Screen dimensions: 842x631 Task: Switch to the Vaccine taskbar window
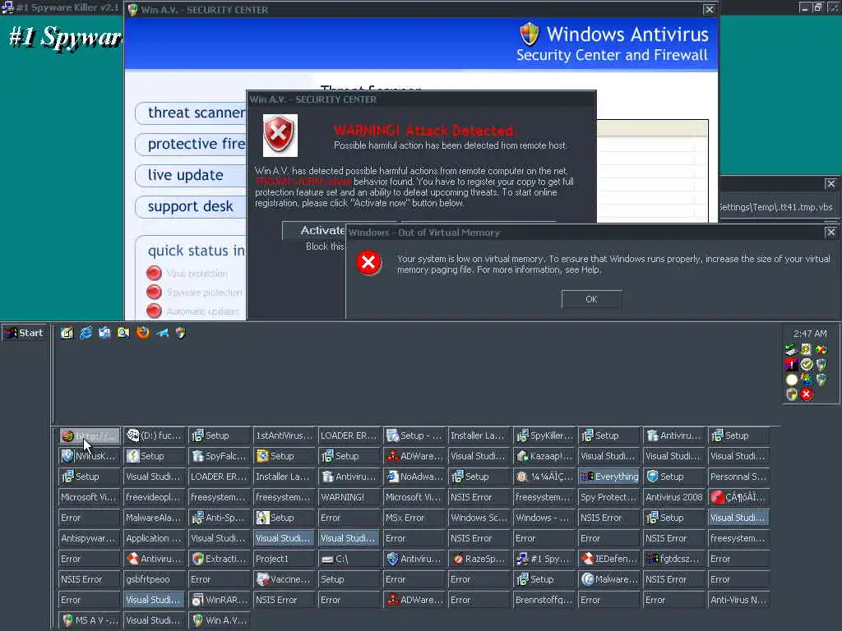coord(284,579)
